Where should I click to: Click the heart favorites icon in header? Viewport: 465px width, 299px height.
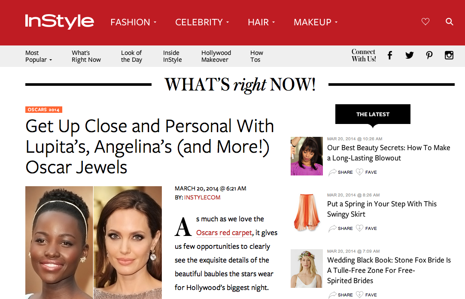(x=425, y=21)
